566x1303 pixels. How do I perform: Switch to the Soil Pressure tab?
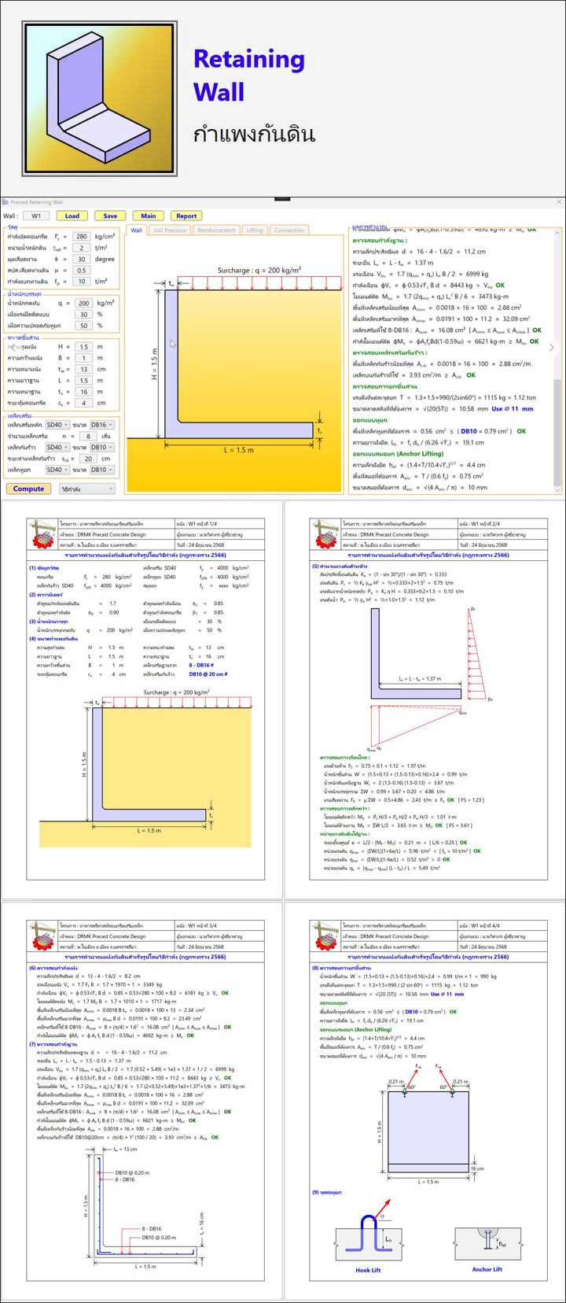[x=170, y=231]
